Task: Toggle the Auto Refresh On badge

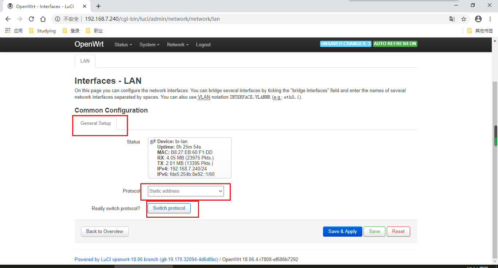Action: coord(395,44)
